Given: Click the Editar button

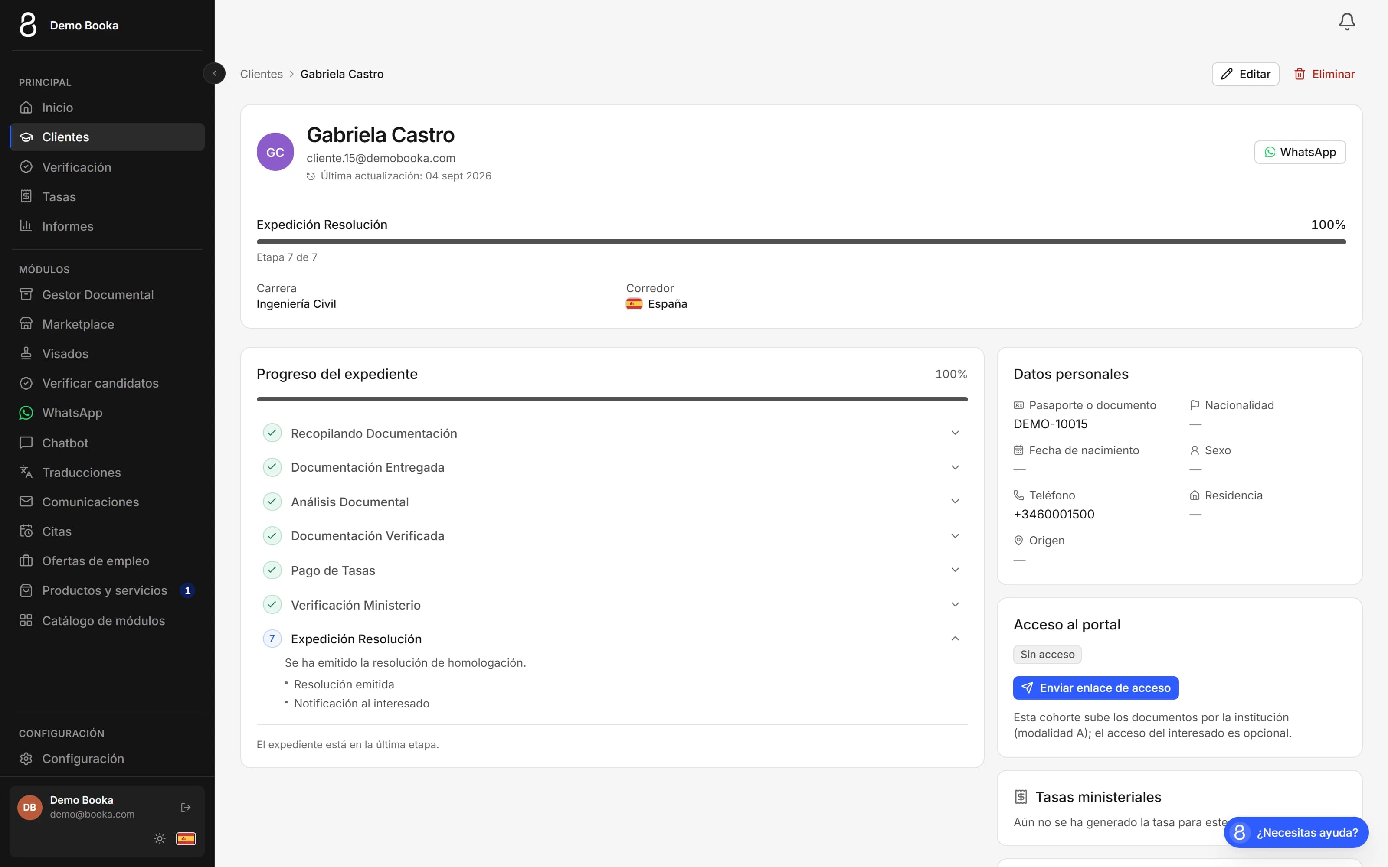Looking at the screenshot, I should [x=1245, y=74].
